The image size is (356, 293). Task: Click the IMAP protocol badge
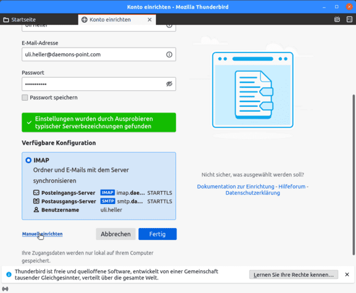[x=107, y=193]
